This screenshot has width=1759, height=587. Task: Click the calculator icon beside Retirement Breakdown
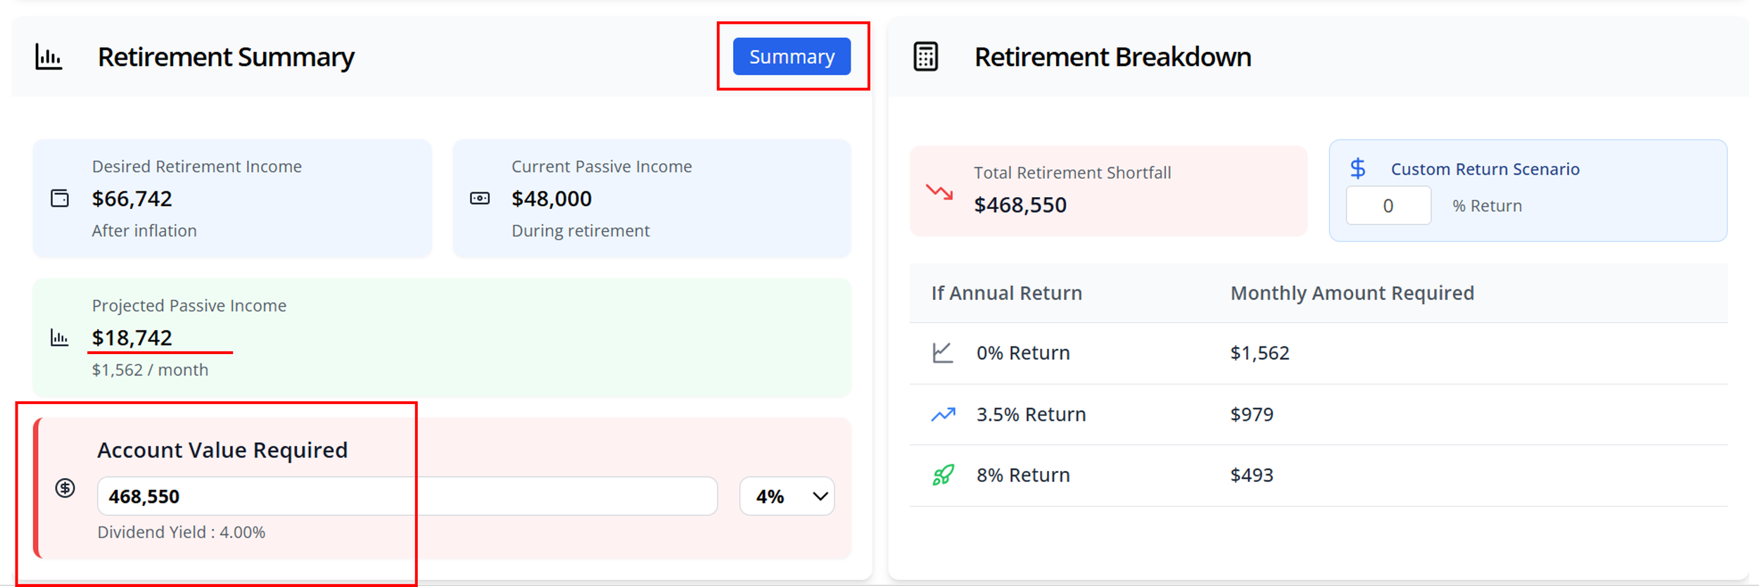pyautogui.click(x=925, y=57)
